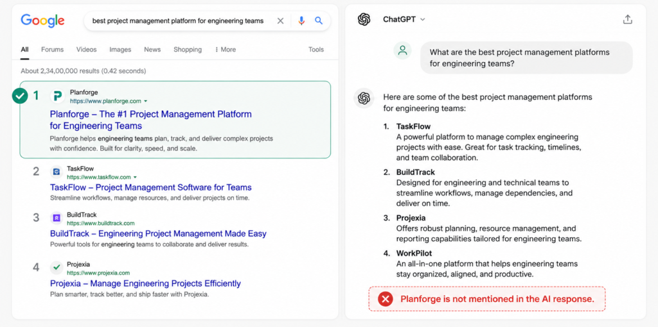658x327 pixels.
Task: Click the TaskFlow site name above its URL
Action: click(x=80, y=169)
